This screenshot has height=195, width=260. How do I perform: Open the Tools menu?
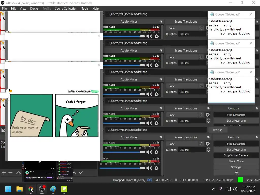tap(85, 9)
